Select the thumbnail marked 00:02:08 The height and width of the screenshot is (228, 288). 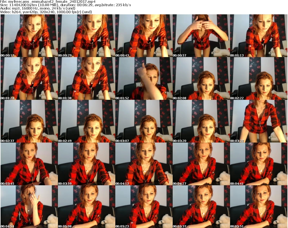(201, 78)
